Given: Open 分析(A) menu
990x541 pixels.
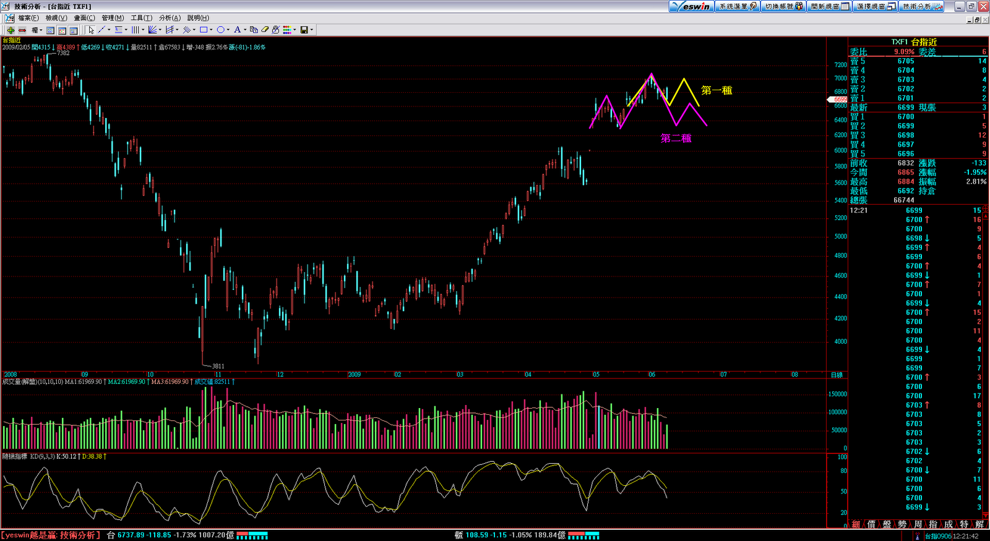Looking at the screenshot, I should [170, 18].
